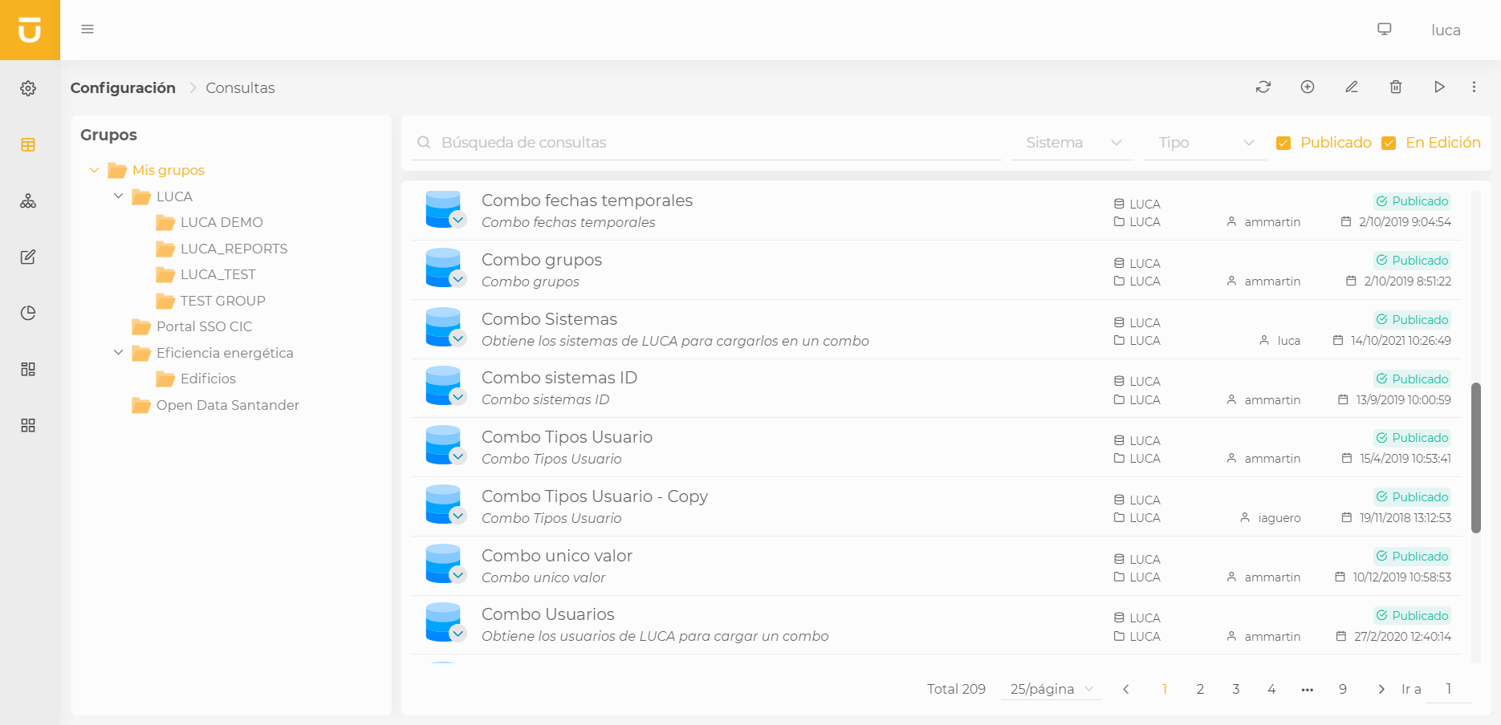The height and width of the screenshot is (725, 1501).
Task: Open the edit consulta pencil icon
Action: click(x=1352, y=87)
